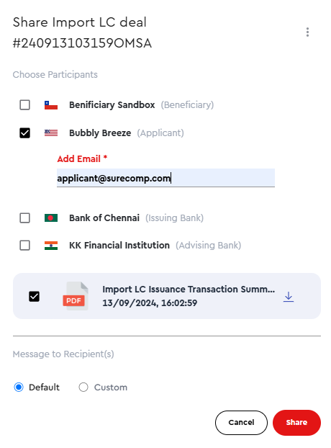The height and width of the screenshot is (448, 331).
Task: Click the Share button
Action: [x=296, y=423]
